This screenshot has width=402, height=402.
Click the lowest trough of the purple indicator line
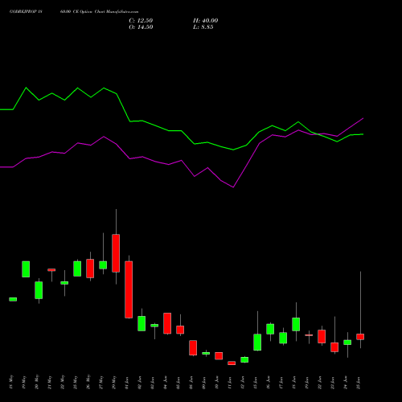click(x=233, y=187)
